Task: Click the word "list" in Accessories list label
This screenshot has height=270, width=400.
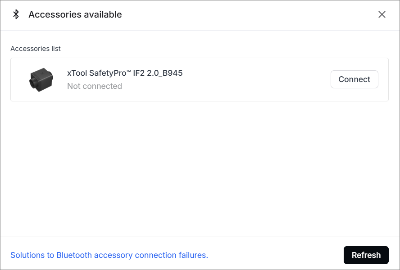Action: tap(55, 49)
